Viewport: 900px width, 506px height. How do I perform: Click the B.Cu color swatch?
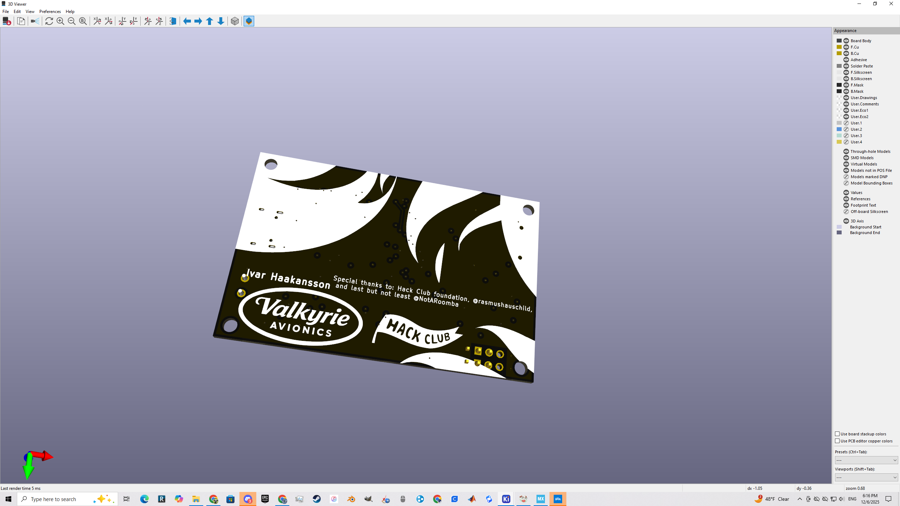point(839,53)
